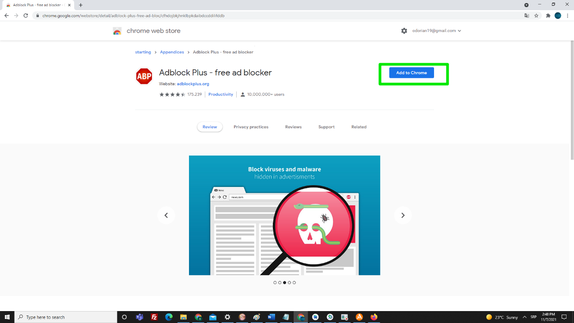Go to the Appendices breadcrumb link
The image size is (574, 323).
click(x=172, y=52)
